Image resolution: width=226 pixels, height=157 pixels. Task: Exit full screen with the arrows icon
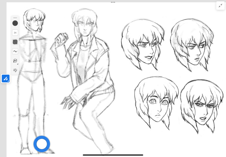tap(220, 6)
